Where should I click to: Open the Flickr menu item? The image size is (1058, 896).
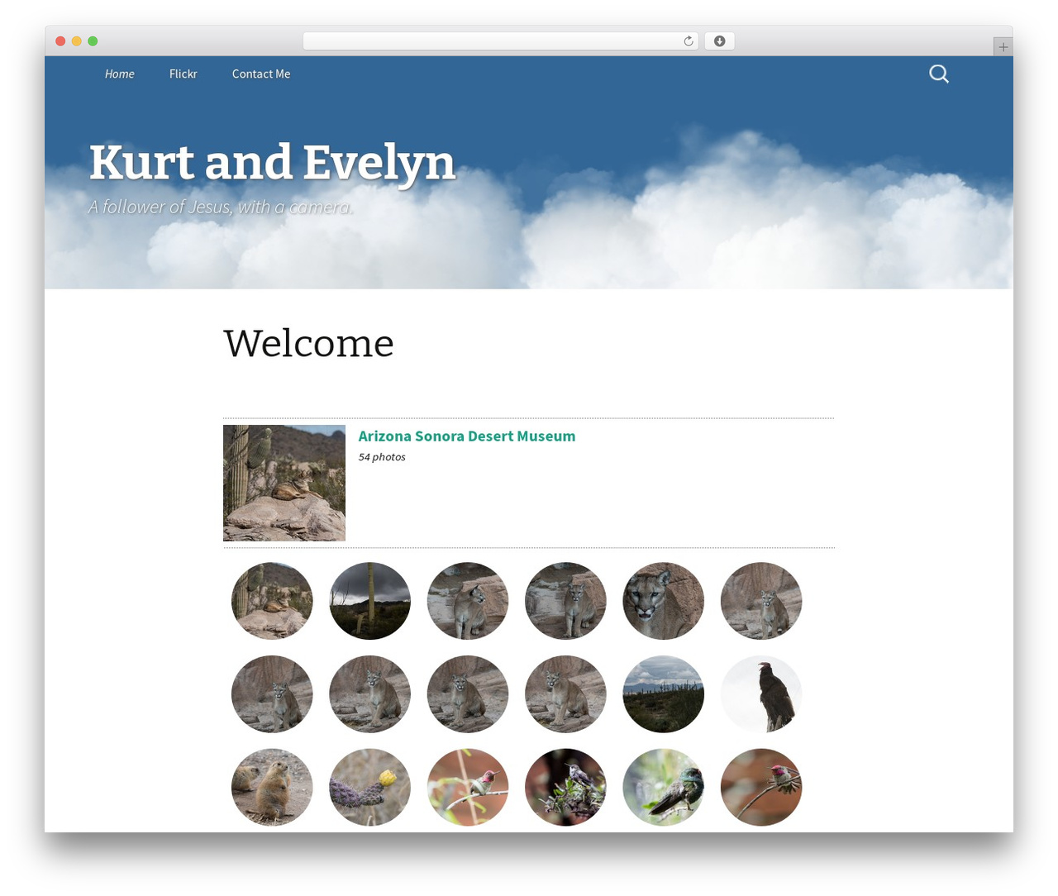tap(183, 74)
